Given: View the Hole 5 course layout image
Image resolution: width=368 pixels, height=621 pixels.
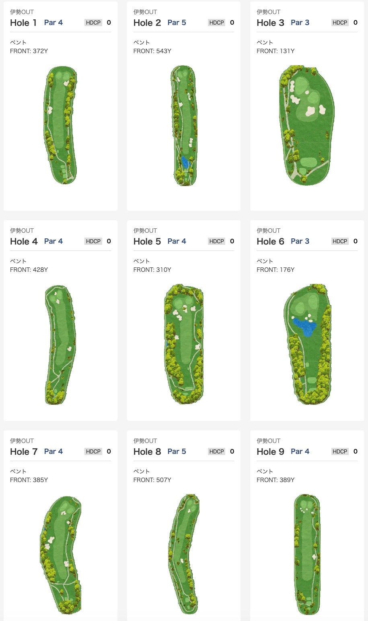Looking at the screenshot, I should 184,344.
